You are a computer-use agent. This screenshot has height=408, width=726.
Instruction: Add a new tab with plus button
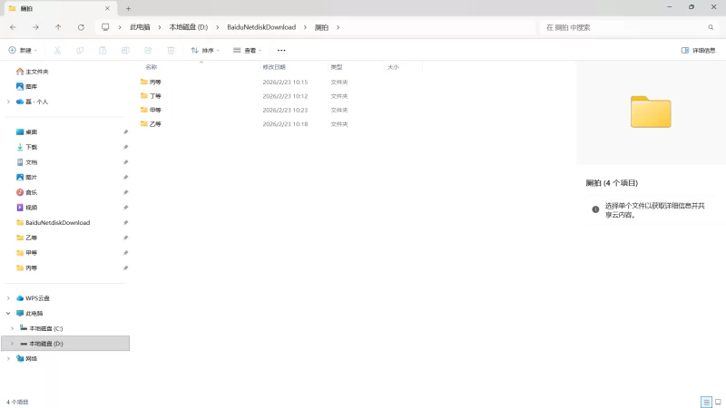[x=128, y=8]
